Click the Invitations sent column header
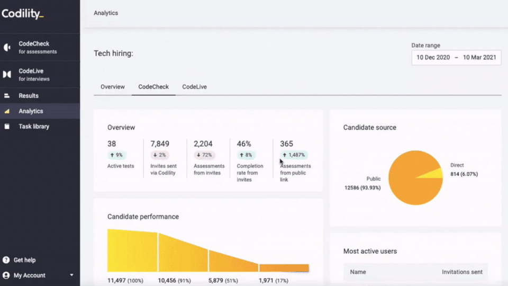Viewport: 508px width, 286px height. coord(462,272)
